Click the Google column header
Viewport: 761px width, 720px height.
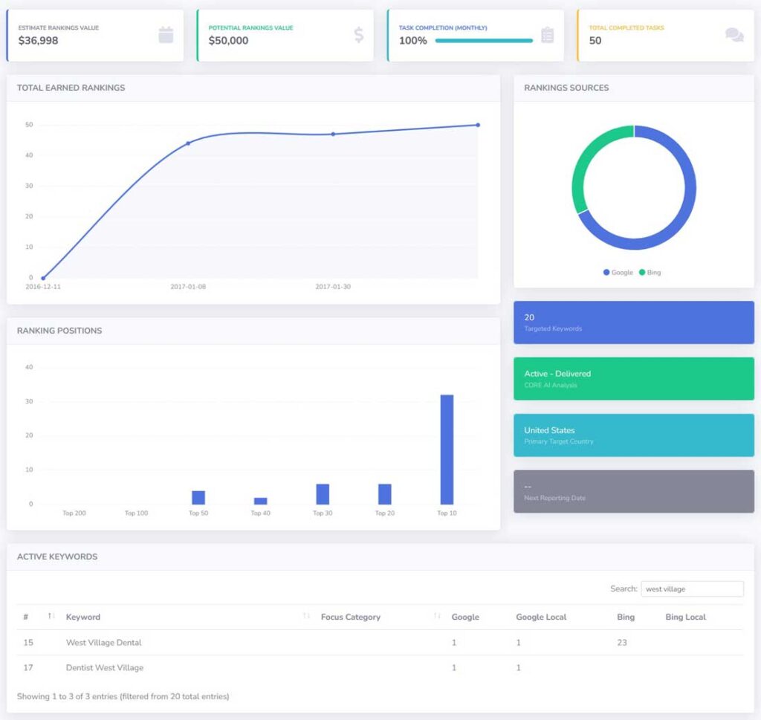[465, 617]
